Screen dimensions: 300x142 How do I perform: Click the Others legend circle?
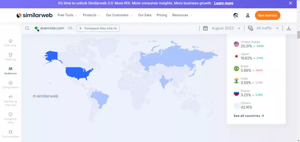236,106
